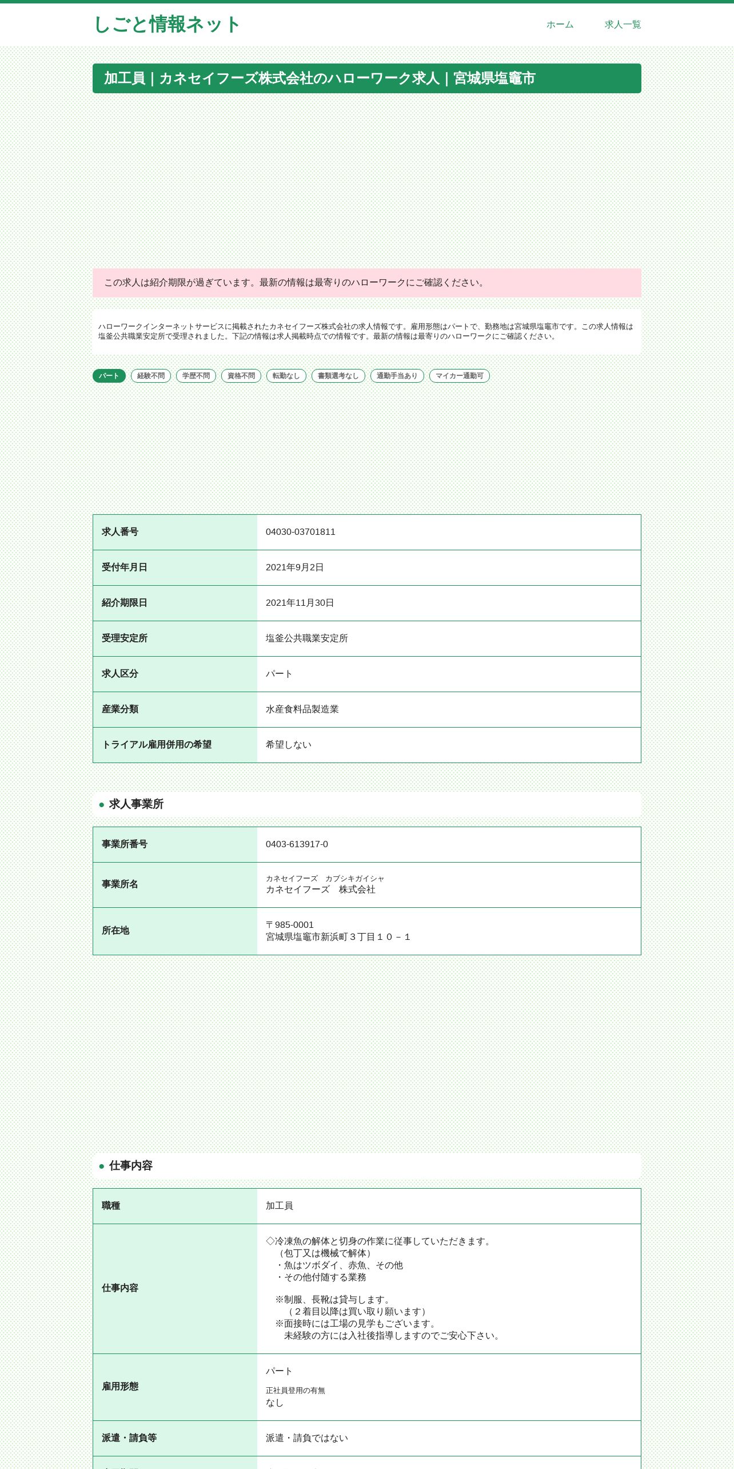Click the 求人区分 row label

[x=120, y=674]
